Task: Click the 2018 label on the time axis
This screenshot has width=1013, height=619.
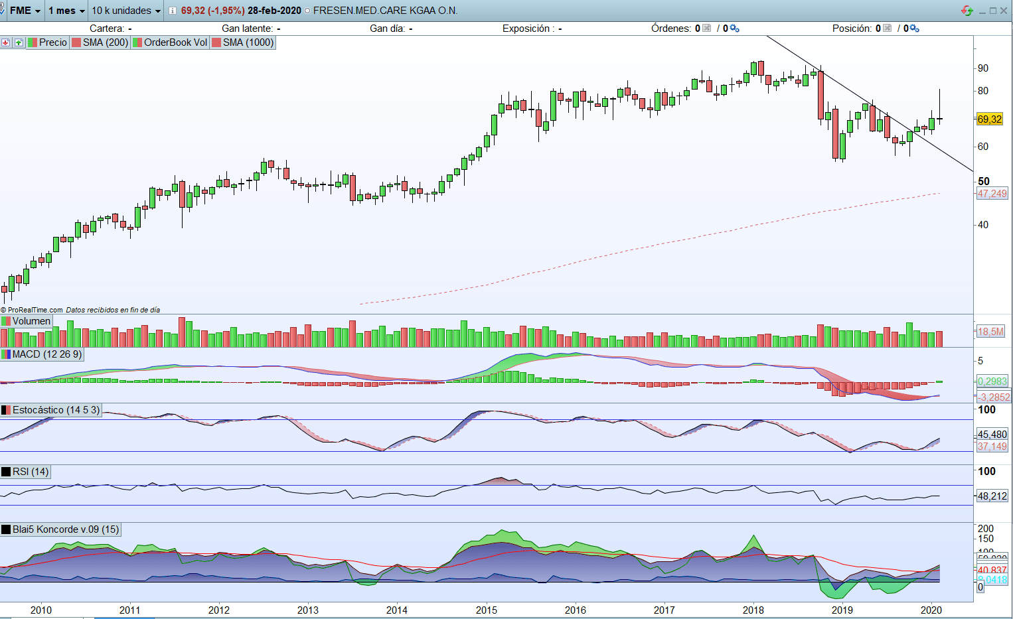Action: point(753,610)
